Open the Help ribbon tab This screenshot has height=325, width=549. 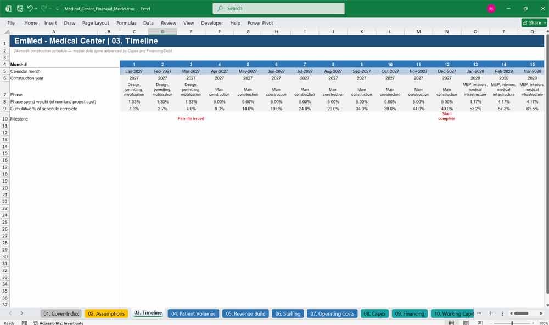236,22
